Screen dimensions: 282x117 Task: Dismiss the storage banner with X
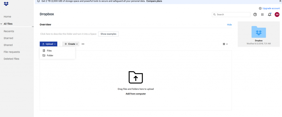click(280, 1)
